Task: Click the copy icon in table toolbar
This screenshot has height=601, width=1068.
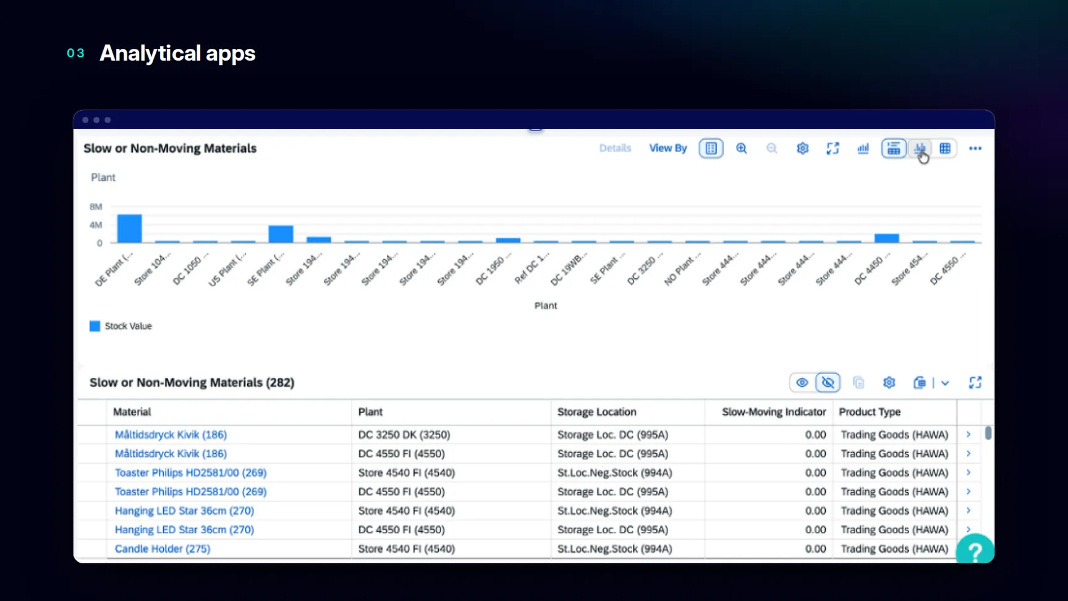Action: point(858,383)
